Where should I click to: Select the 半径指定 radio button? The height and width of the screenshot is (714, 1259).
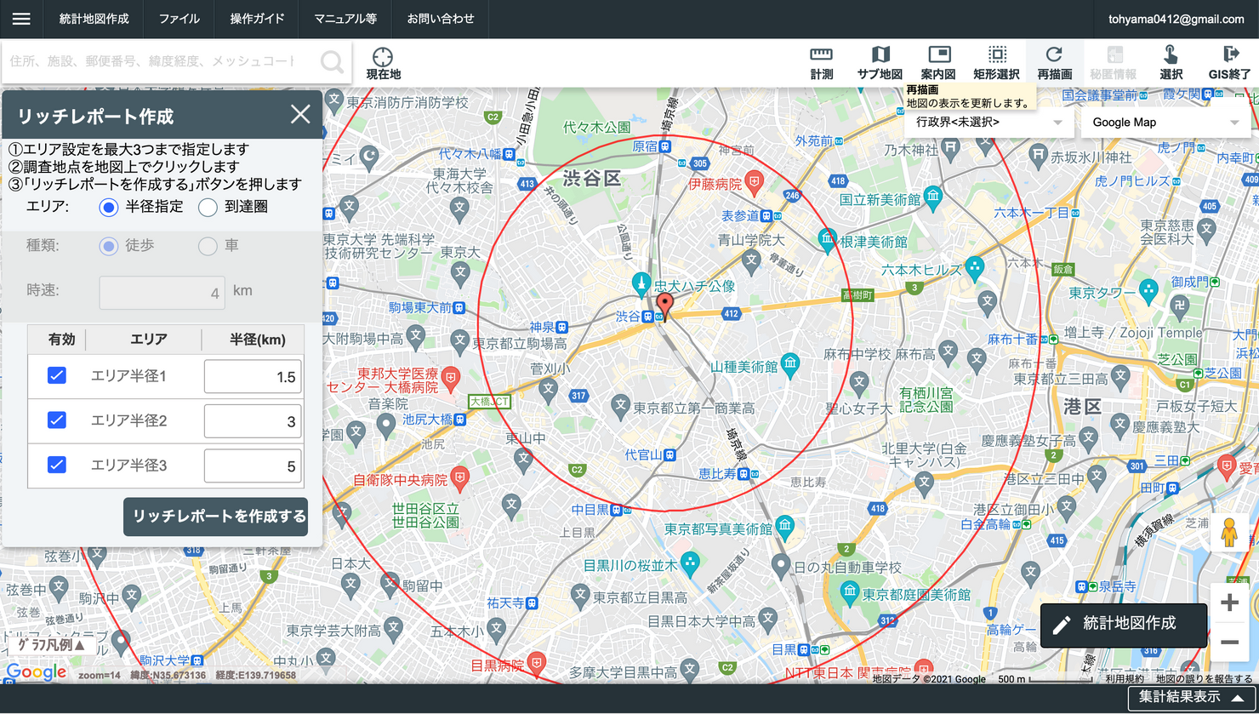pos(108,207)
